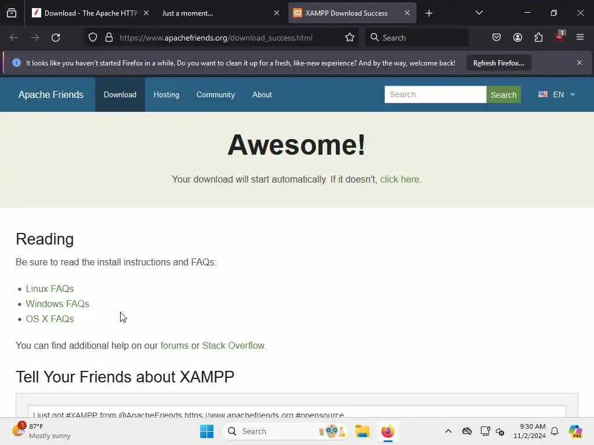The width and height of the screenshot is (594, 445).
Task: Click the taskbar Search box
Action: [285, 431]
